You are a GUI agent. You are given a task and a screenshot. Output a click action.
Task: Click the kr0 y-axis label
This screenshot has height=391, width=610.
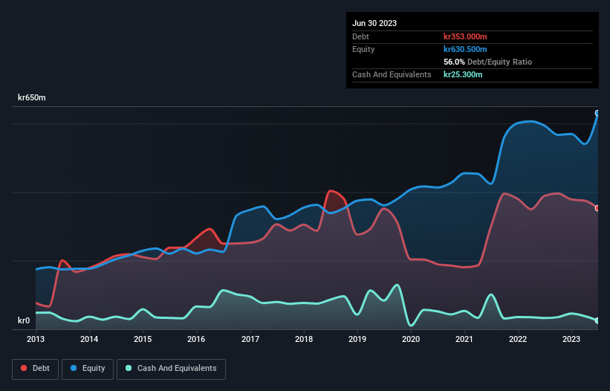point(24,320)
